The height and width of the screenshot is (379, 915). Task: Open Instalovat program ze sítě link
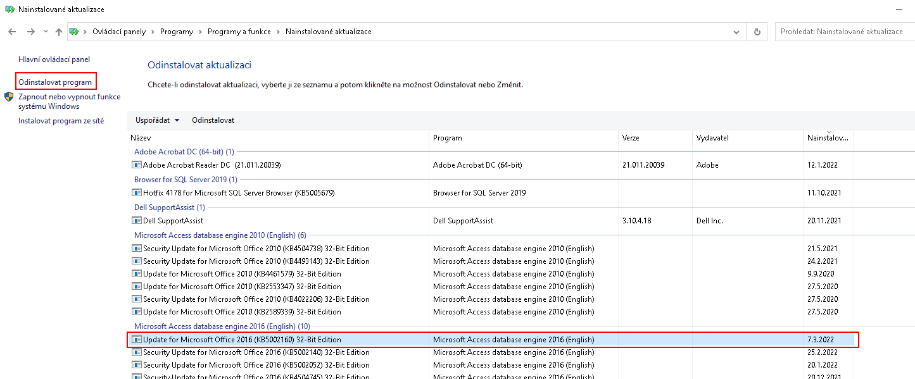tap(61, 121)
